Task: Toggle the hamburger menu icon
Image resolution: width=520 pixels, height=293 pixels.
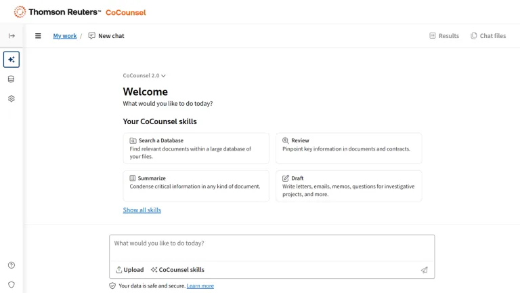Action: click(x=38, y=36)
